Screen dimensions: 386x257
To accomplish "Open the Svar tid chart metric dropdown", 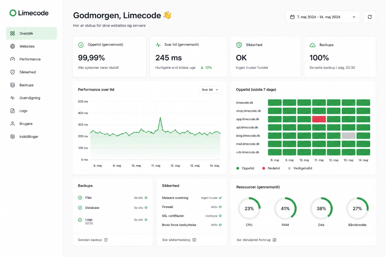I will [210, 90].
